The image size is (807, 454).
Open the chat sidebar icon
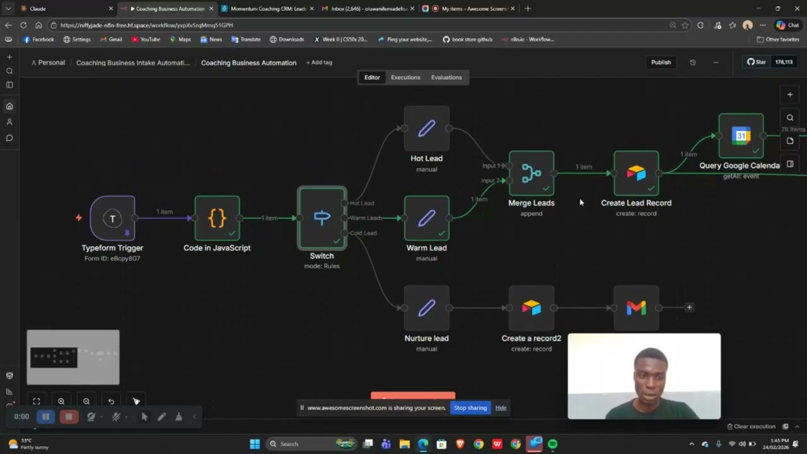click(9, 137)
